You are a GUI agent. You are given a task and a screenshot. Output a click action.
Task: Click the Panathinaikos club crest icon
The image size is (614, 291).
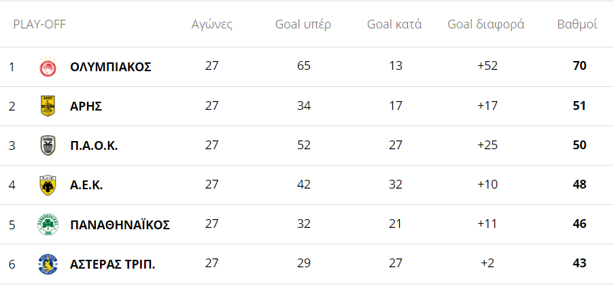click(48, 224)
